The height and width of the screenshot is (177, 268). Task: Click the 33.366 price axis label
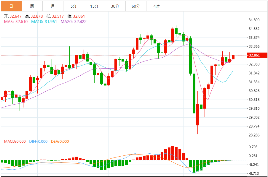[254, 46]
